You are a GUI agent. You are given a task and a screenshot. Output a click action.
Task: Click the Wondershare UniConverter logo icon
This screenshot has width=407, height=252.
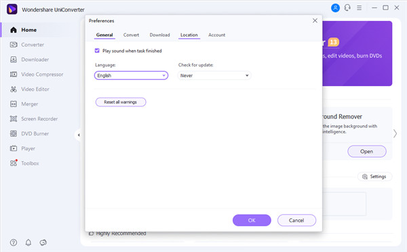pos(12,9)
